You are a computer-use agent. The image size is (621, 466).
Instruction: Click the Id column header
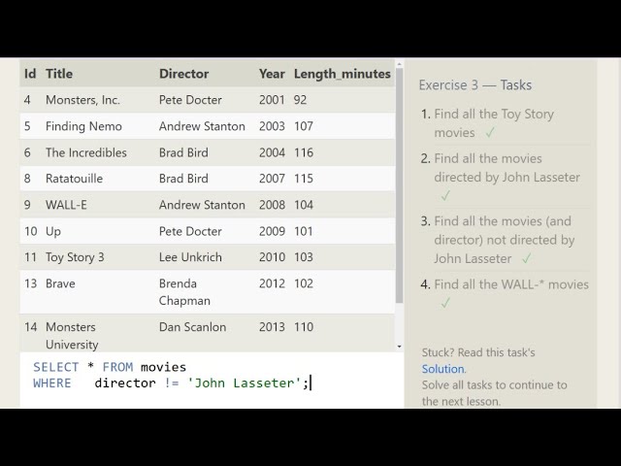point(30,74)
